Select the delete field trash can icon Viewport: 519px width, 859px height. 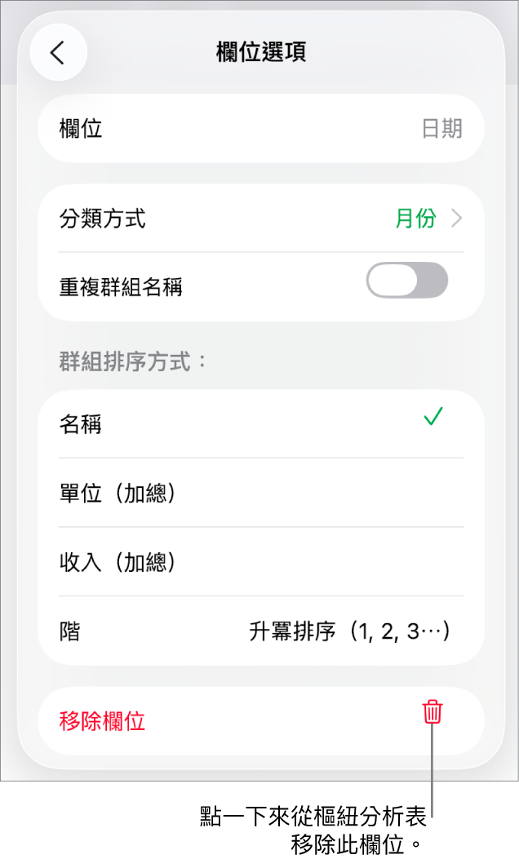pos(432,711)
